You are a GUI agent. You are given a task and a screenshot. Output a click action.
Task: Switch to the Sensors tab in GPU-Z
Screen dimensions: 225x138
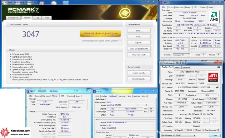177,67
